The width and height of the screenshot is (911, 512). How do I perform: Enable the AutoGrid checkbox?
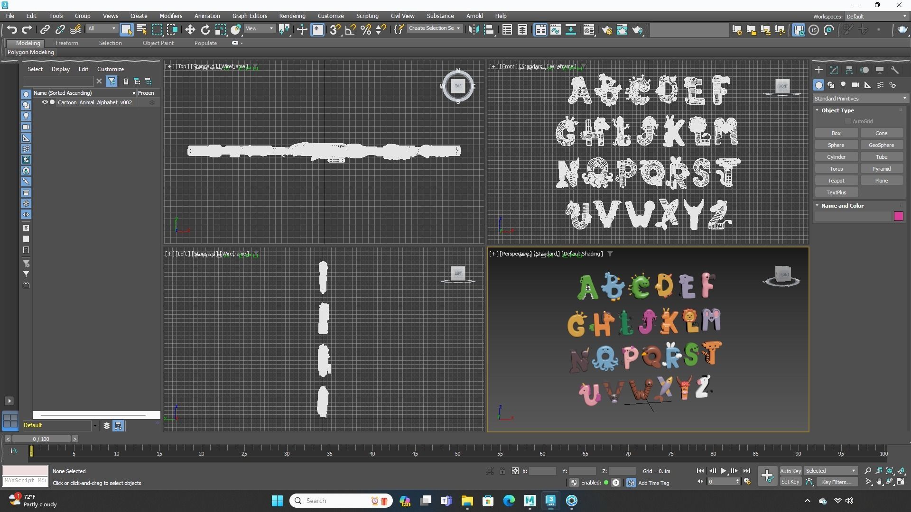pos(848,121)
